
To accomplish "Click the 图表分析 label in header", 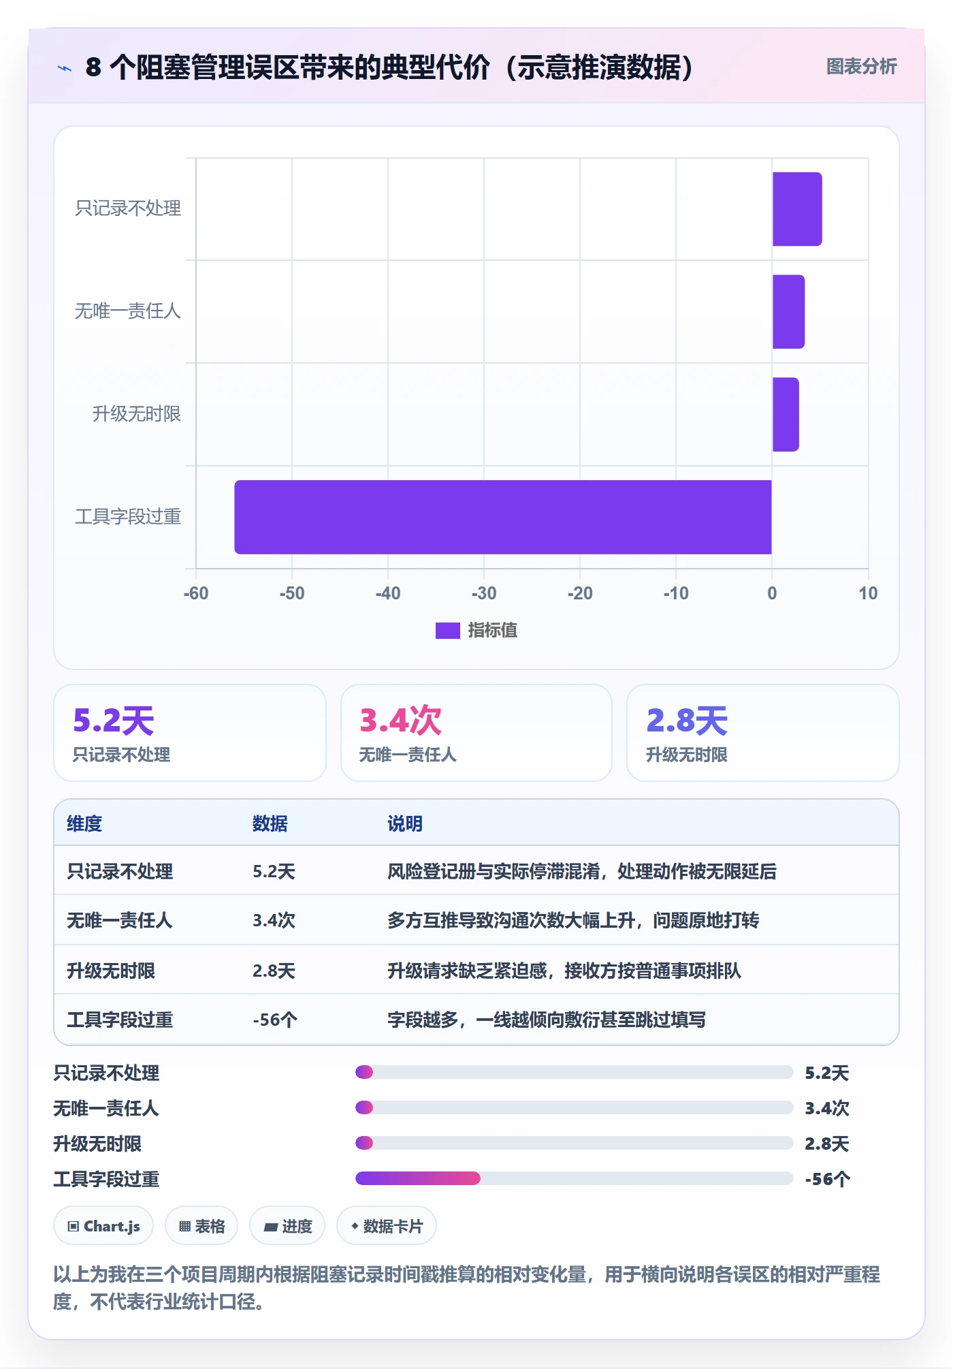I will pyautogui.click(x=861, y=67).
